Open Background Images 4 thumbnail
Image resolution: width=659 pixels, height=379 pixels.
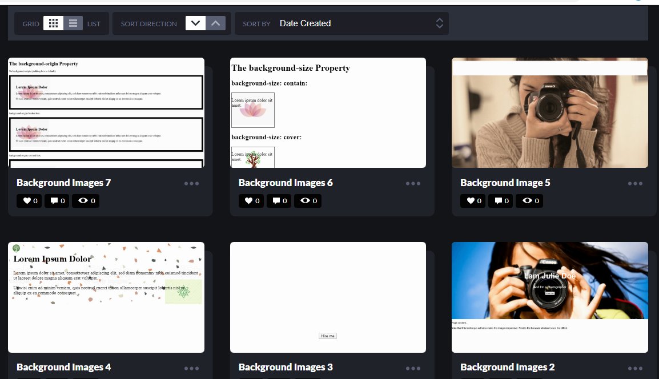coord(106,297)
